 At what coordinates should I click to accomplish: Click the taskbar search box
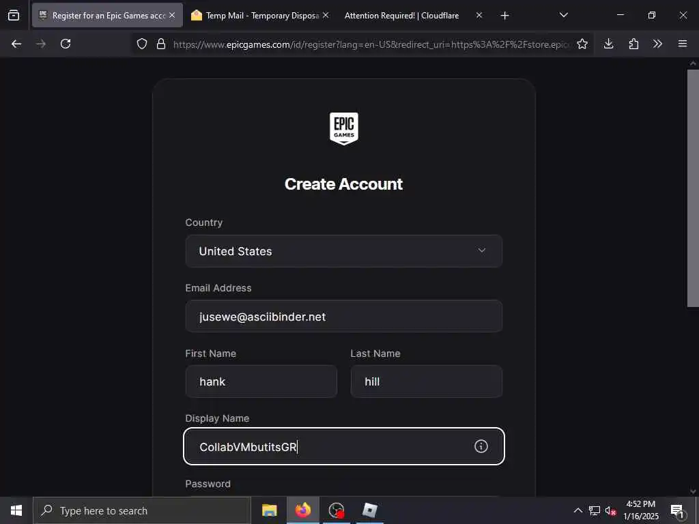click(142, 510)
